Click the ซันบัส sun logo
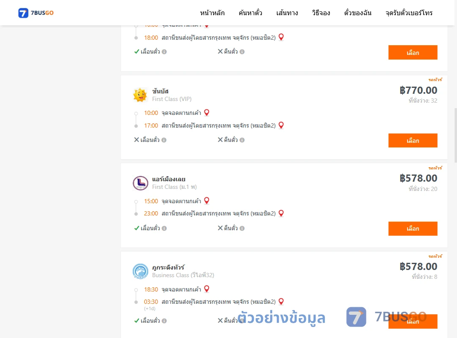The width and height of the screenshot is (457, 338). click(140, 95)
